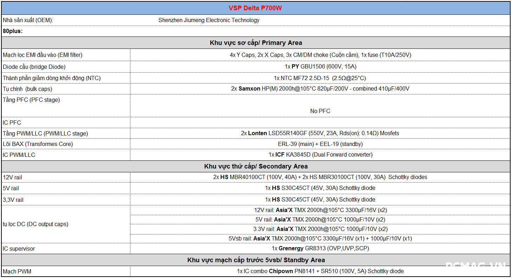Image resolution: width=512 pixels, height=278 pixels.
Task: Click the Lonten LSD55R140GF Mosfets cell
Action: (320, 133)
